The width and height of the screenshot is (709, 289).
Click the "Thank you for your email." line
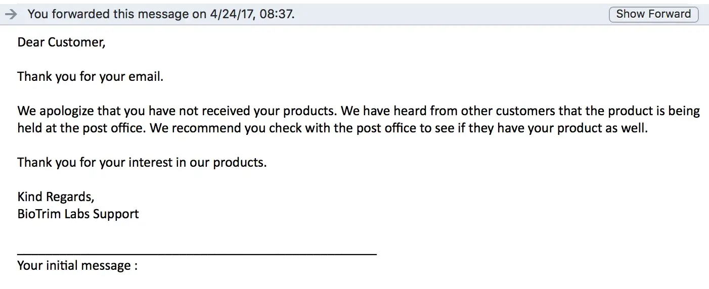[x=90, y=77]
